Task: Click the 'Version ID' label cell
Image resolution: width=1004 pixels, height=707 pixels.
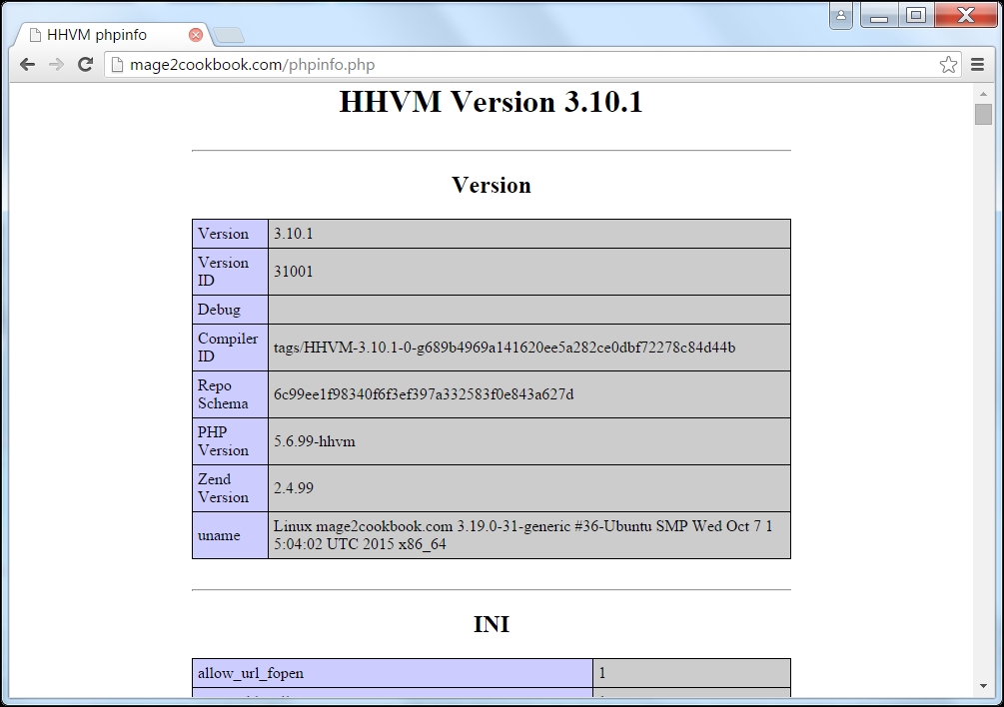Action: coord(230,272)
